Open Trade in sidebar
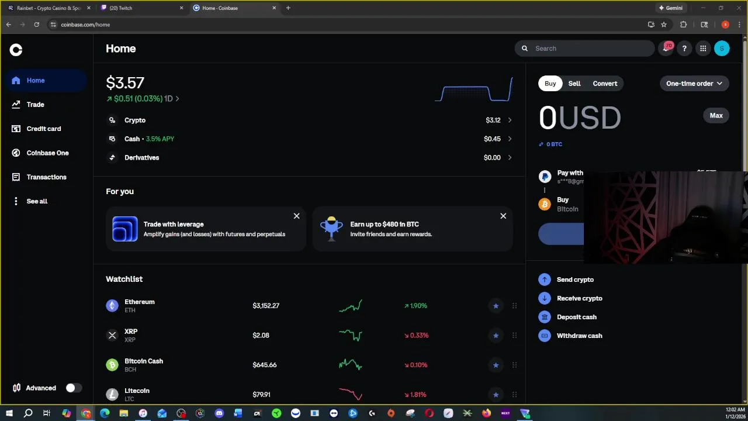Image resolution: width=748 pixels, height=421 pixels. click(47, 105)
